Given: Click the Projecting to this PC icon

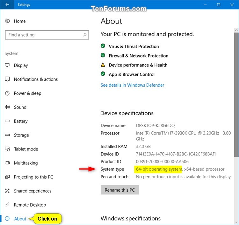Looking at the screenshot, I should point(7,177).
